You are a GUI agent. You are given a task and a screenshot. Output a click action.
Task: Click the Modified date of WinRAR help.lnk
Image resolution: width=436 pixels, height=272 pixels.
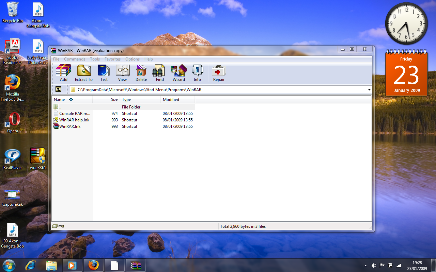click(x=178, y=120)
